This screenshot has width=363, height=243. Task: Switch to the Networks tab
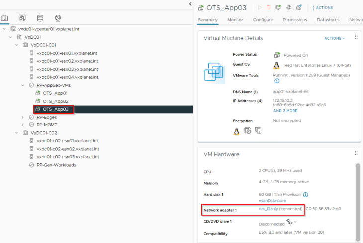356,20
